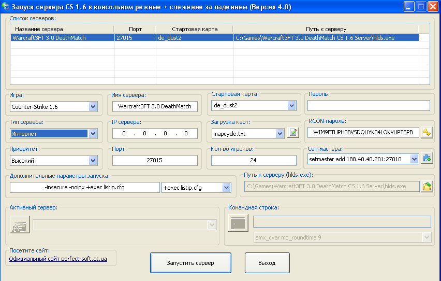Click the add setmaster icon

(x=427, y=159)
